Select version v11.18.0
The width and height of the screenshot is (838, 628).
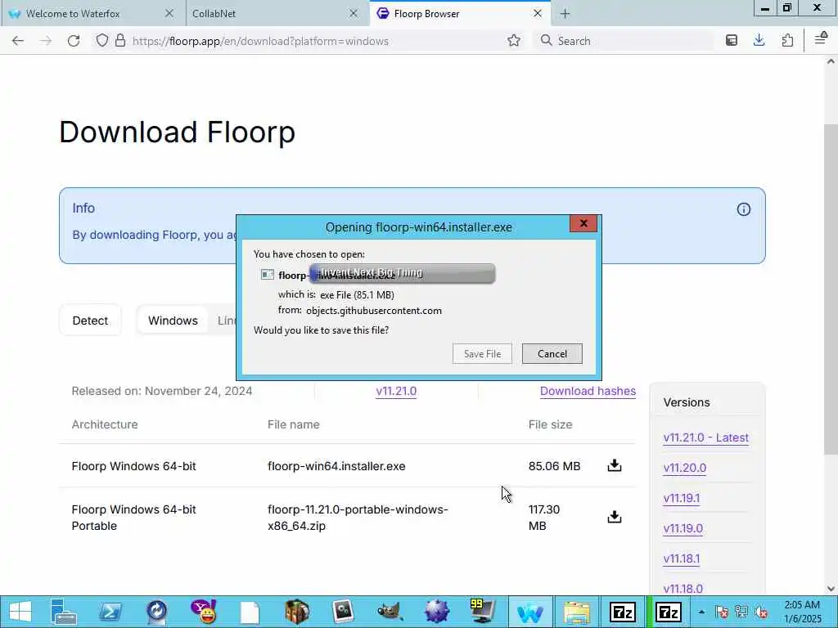point(683,589)
